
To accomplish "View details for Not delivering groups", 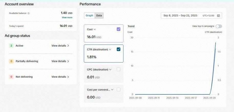I will [60, 77].
